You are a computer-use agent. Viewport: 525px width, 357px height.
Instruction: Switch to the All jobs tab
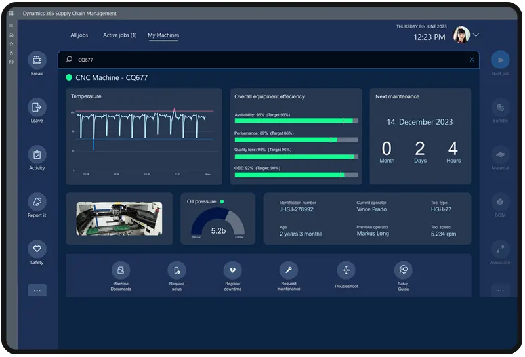(x=79, y=35)
